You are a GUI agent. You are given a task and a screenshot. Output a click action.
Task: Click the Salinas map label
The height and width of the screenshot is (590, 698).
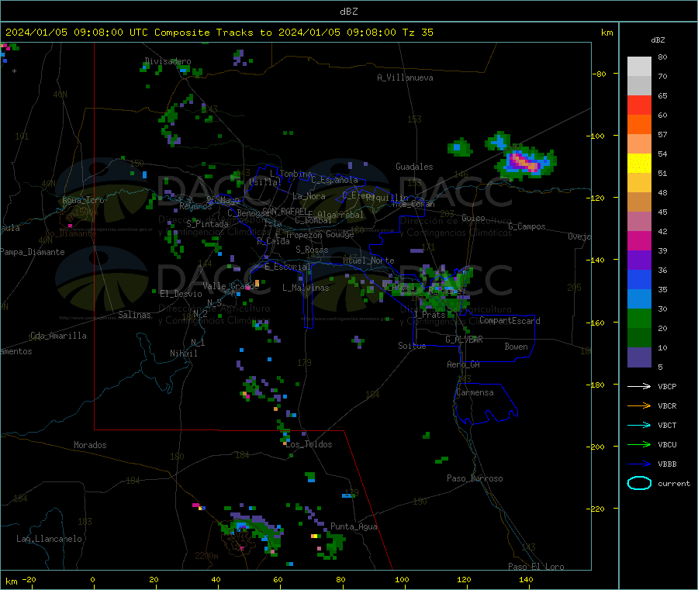point(134,315)
